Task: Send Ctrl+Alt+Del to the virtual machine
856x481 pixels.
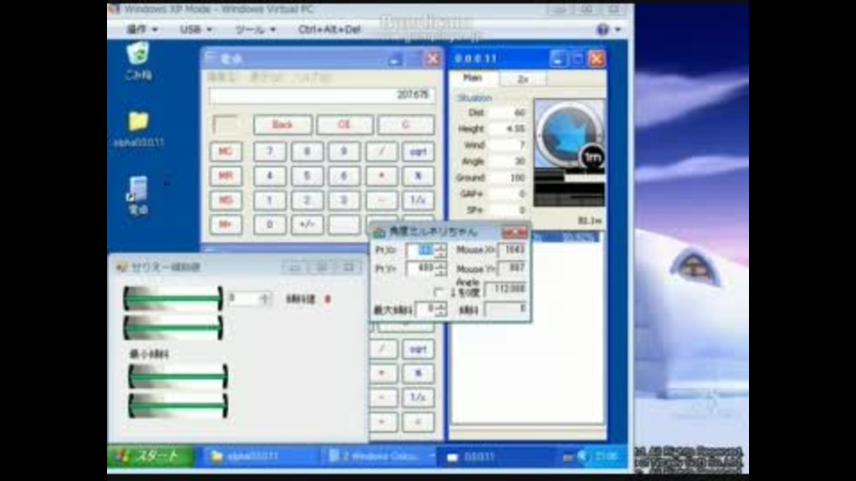Action: [x=329, y=29]
